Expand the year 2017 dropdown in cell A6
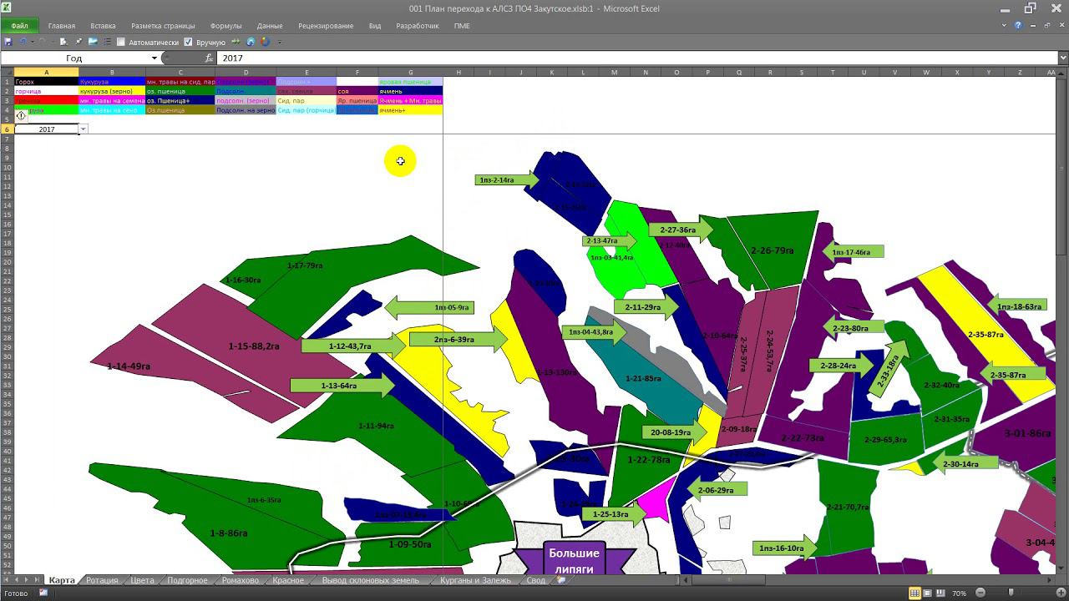The image size is (1069, 601). [x=83, y=129]
